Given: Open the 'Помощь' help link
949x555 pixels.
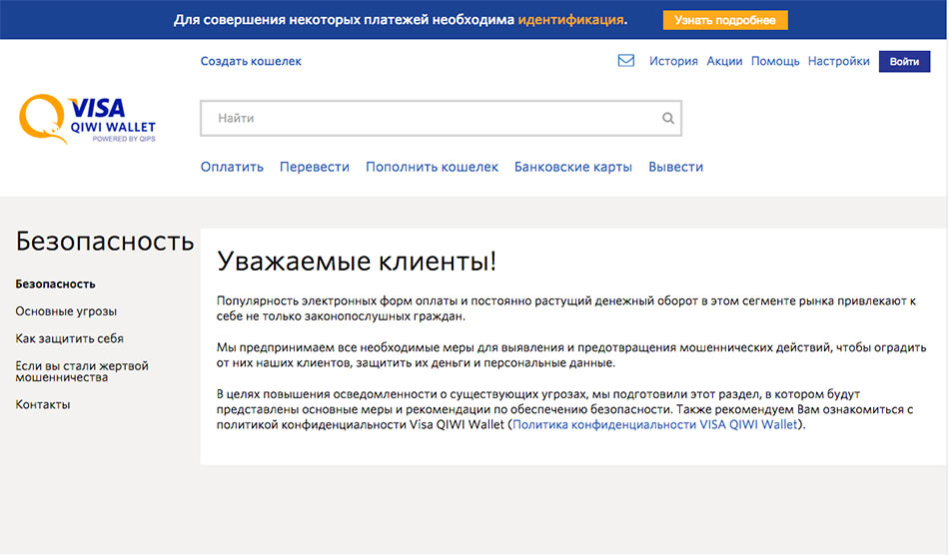Looking at the screenshot, I should point(775,61).
